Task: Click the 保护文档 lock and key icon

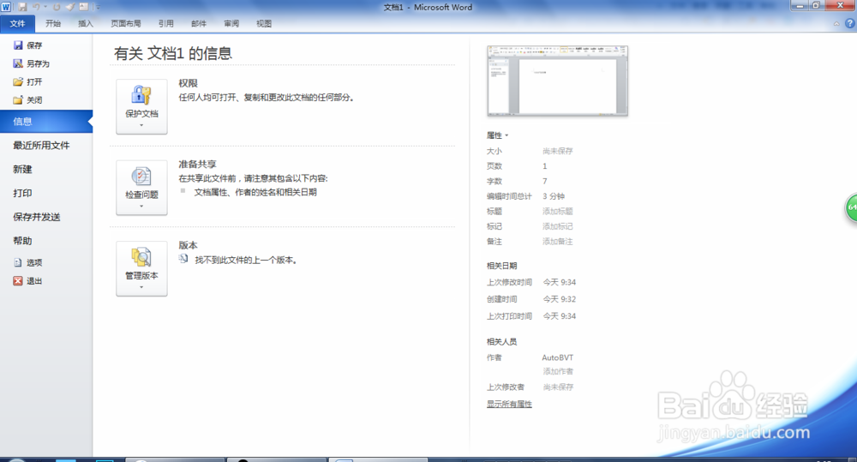Action: [141, 95]
